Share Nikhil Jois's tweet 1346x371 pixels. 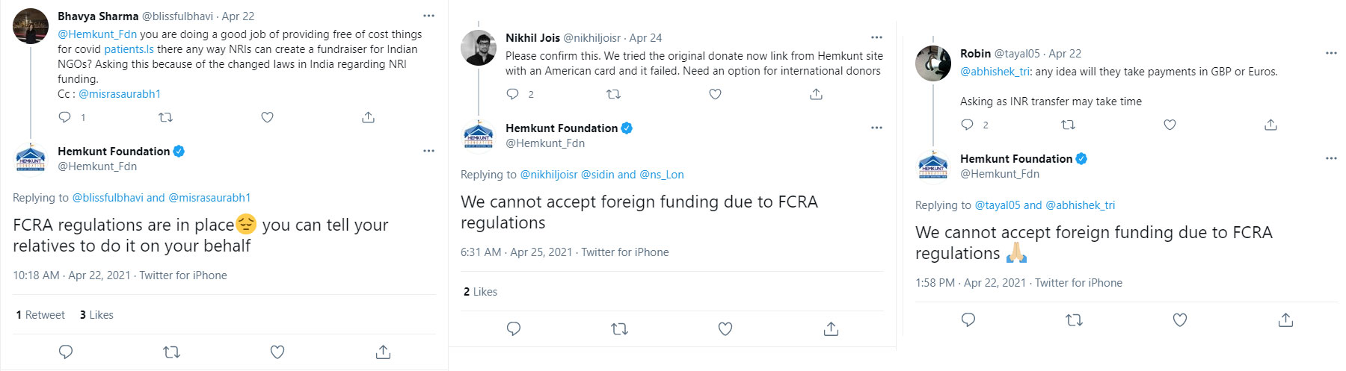coord(816,94)
